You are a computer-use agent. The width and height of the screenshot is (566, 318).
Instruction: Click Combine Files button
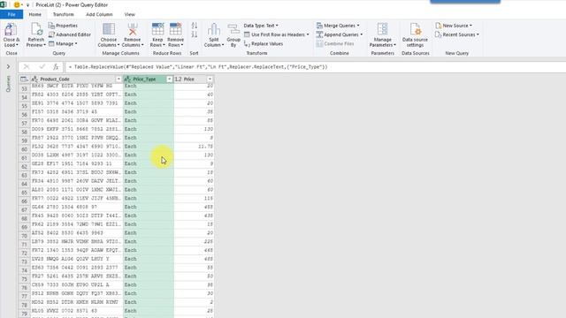[x=335, y=43]
